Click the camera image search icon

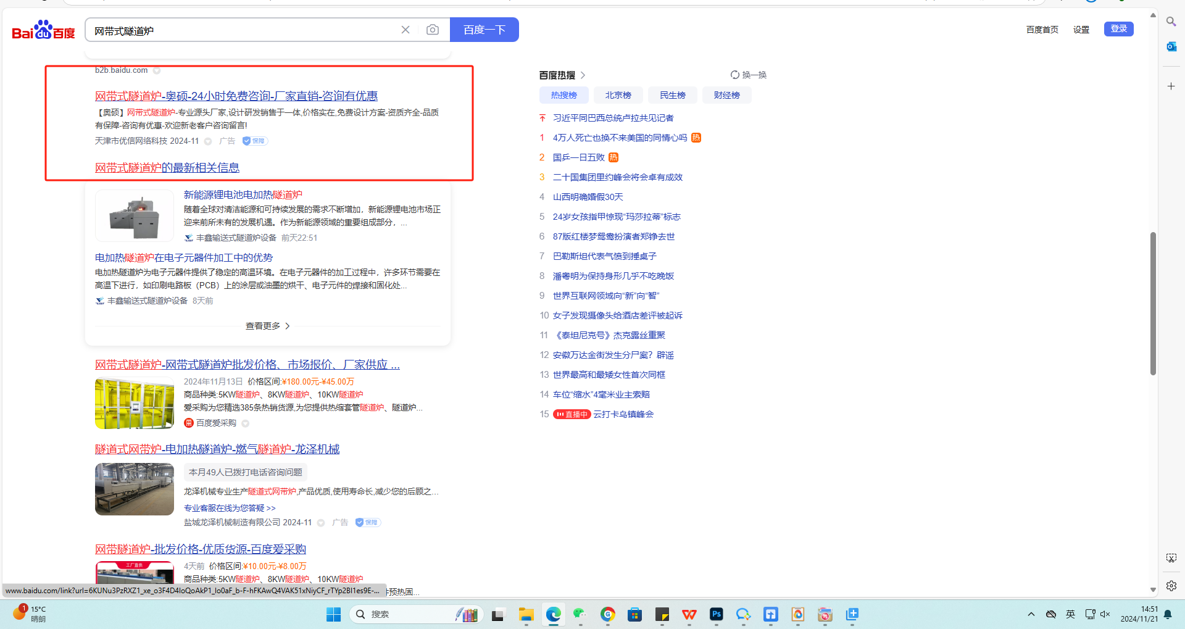(433, 30)
